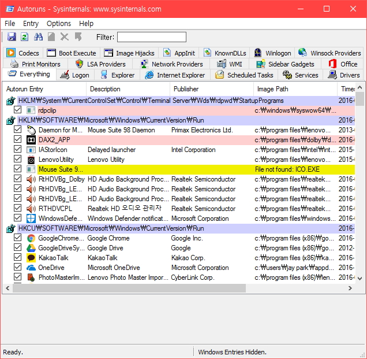The image size is (367, 359).
Task: Click the Autoruns title bar icon
Action: pyautogui.click(x=10, y=9)
